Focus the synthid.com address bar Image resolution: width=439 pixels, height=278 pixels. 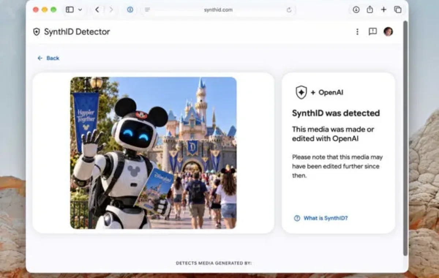click(218, 10)
